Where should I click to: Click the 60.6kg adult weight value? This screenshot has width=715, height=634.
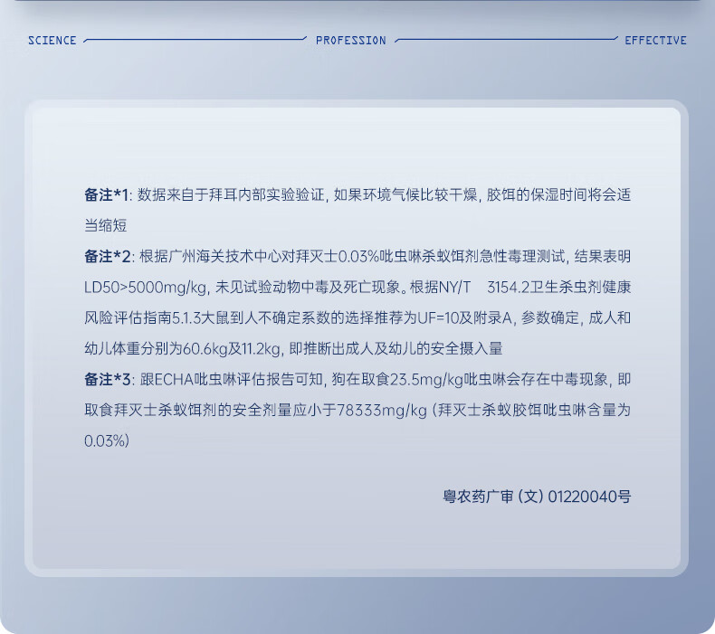click(x=205, y=349)
